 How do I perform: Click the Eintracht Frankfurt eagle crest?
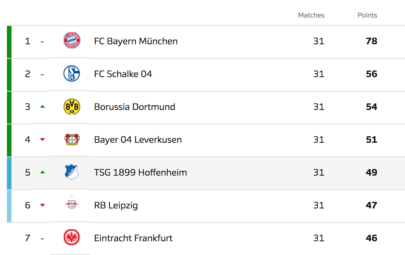click(72, 238)
